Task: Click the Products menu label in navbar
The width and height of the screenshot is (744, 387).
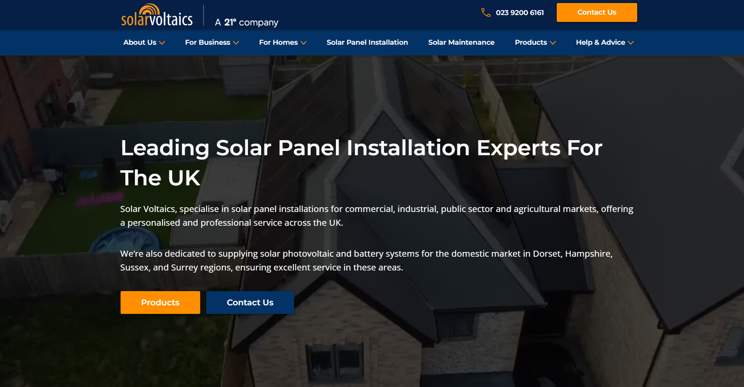Action: pyautogui.click(x=531, y=42)
